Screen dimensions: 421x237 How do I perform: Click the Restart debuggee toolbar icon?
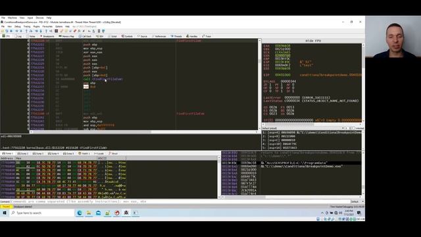click(x=7, y=31)
